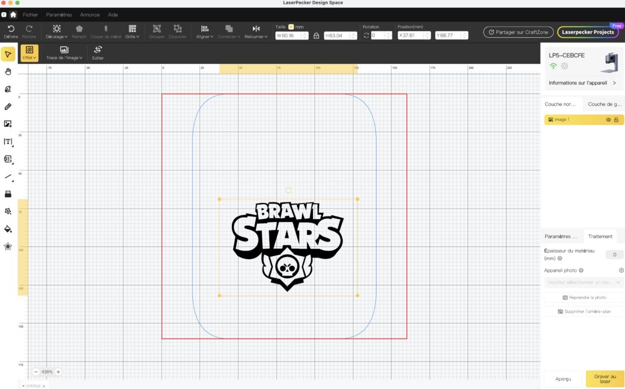Click the Graver au laser button

point(605,379)
